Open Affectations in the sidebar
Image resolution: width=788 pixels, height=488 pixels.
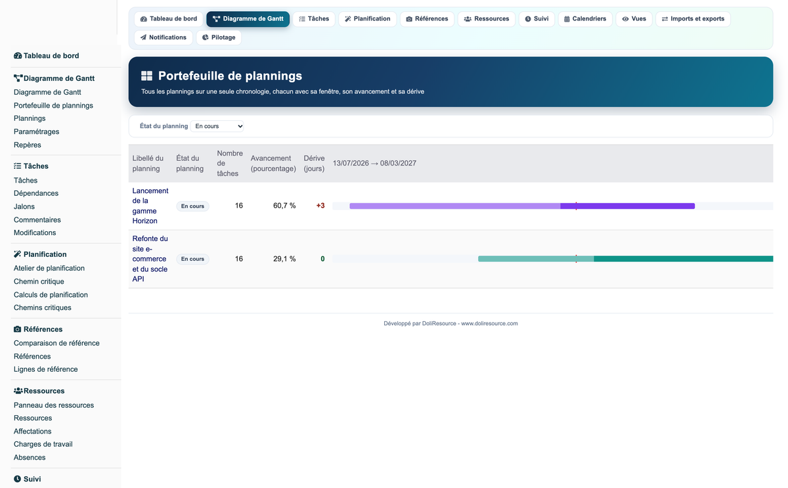click(33, 432)
